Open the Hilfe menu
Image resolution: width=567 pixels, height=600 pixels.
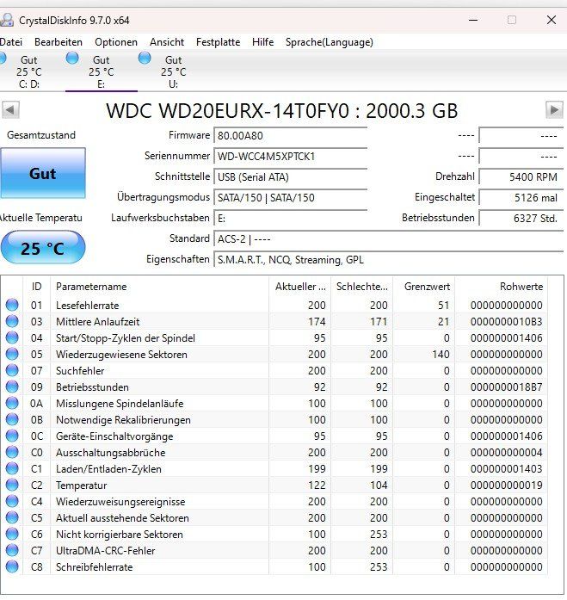coord(262,42)
